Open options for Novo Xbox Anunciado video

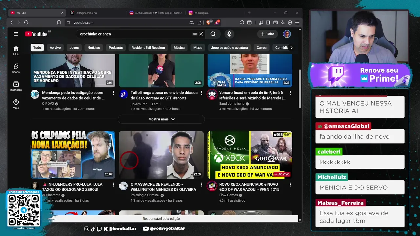(290, 185)
